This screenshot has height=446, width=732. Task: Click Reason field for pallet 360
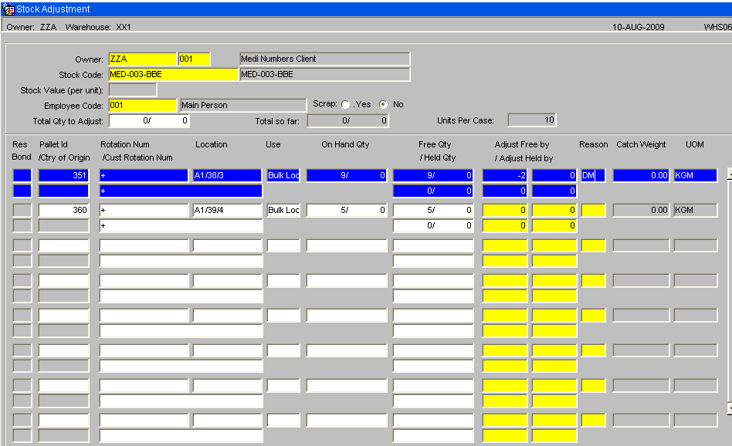(x=593, y=210)
